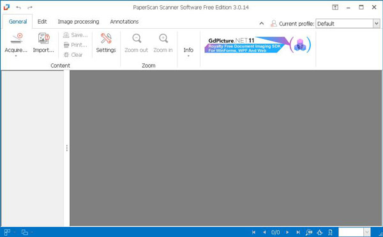This screenshot has width=383, height=237.
Task: Click the window resize grip corner
Action: click(380, 234)
